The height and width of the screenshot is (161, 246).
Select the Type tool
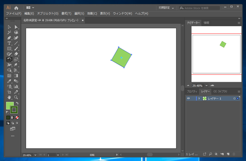[x=9, y=43]
